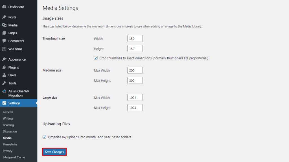This screenshot has width=289, height=162.
Task: Click the Dashboard gauge icon
Action: click(x=4, y=7)
